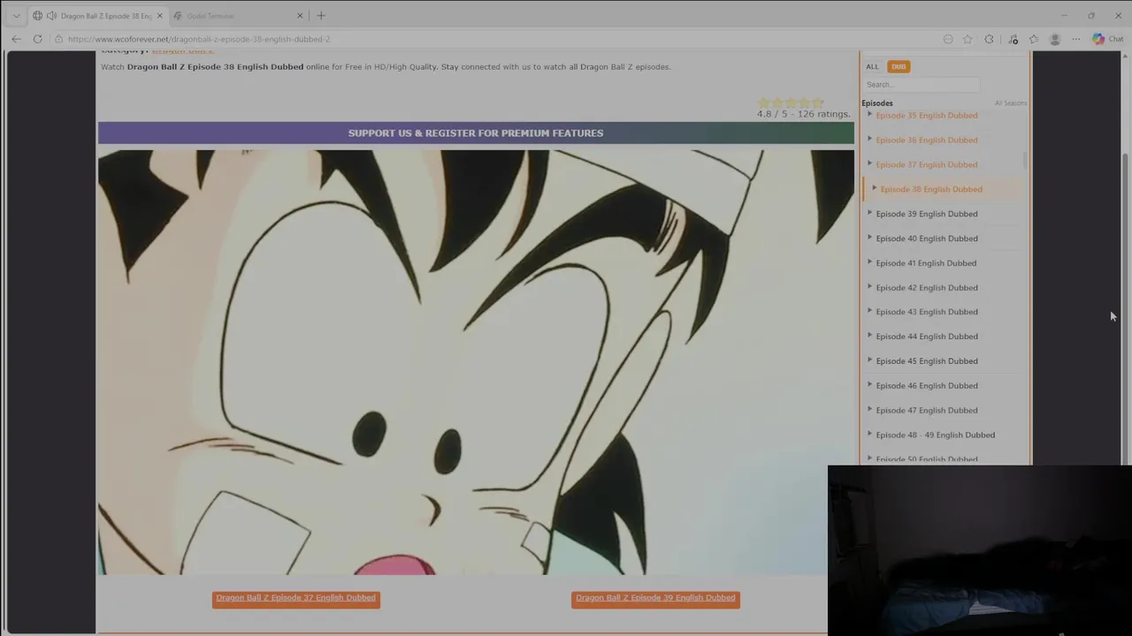Open Episode 42 English Dubbed
1132x636 pixels.
[x=927, y=288]
